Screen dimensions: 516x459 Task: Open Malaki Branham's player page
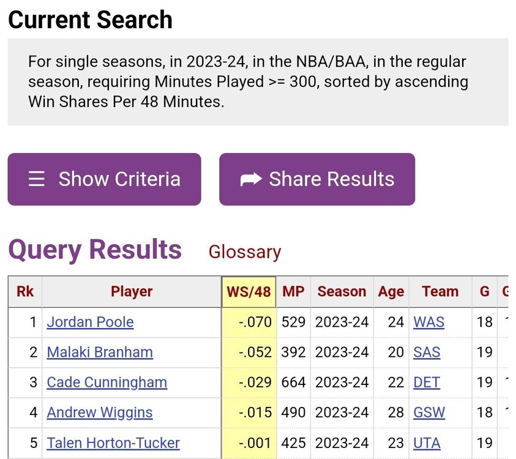(100, 353)
